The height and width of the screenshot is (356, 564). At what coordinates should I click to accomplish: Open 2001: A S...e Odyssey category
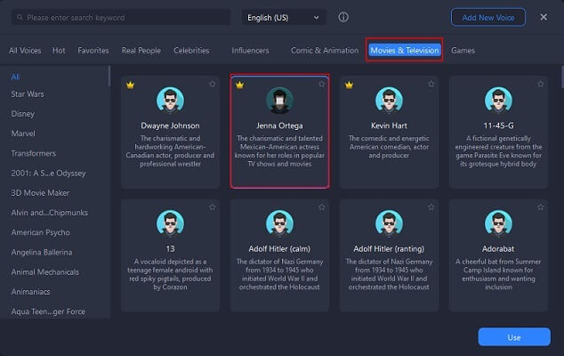48,174
